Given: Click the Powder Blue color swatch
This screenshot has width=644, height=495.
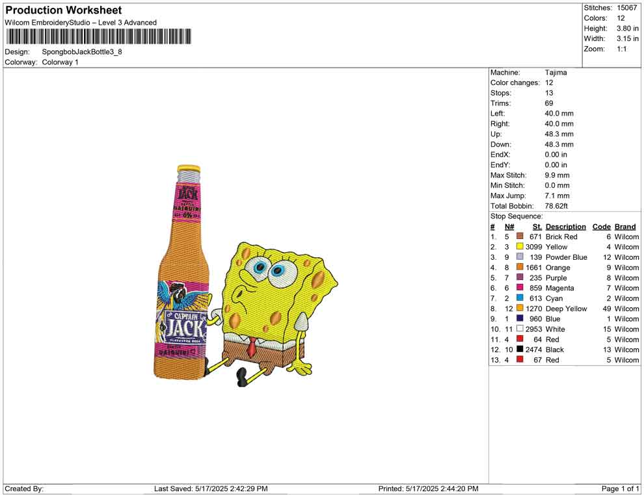Looking at the screenshot, I should point(520,257).
